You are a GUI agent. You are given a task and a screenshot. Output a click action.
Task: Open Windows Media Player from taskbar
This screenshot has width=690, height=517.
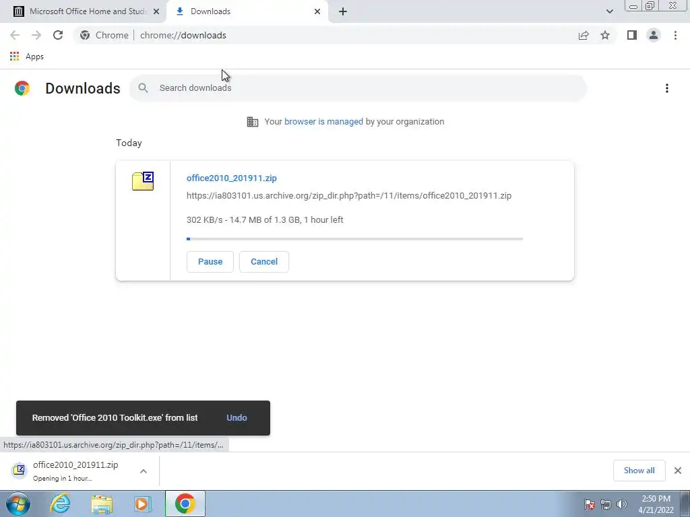tap(143, 504)
